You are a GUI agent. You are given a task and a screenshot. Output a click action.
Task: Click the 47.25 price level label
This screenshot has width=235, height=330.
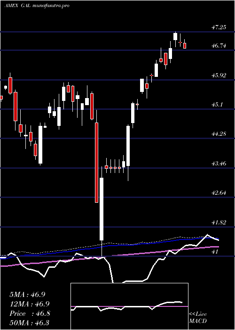(219, 27)
